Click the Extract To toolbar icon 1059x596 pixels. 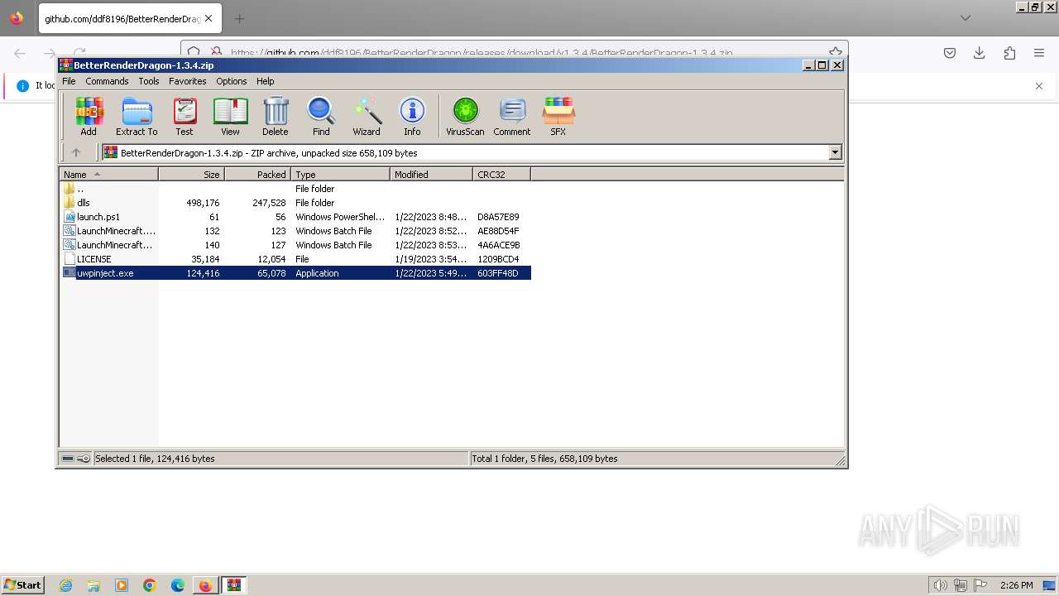pos(137,116)
